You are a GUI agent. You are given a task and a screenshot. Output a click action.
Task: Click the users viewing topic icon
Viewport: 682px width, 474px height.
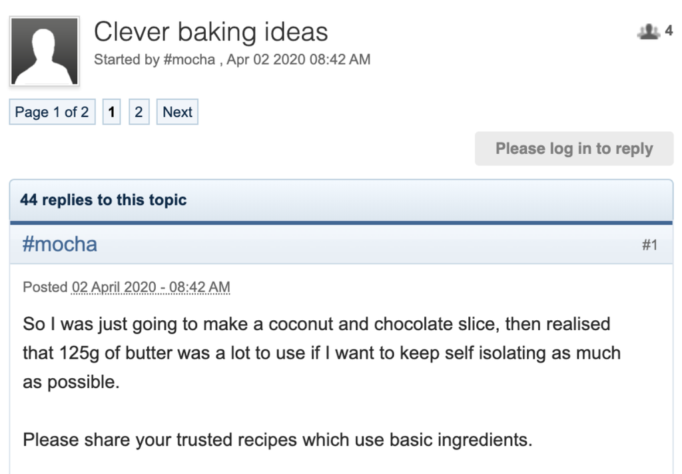pos(647,31)
